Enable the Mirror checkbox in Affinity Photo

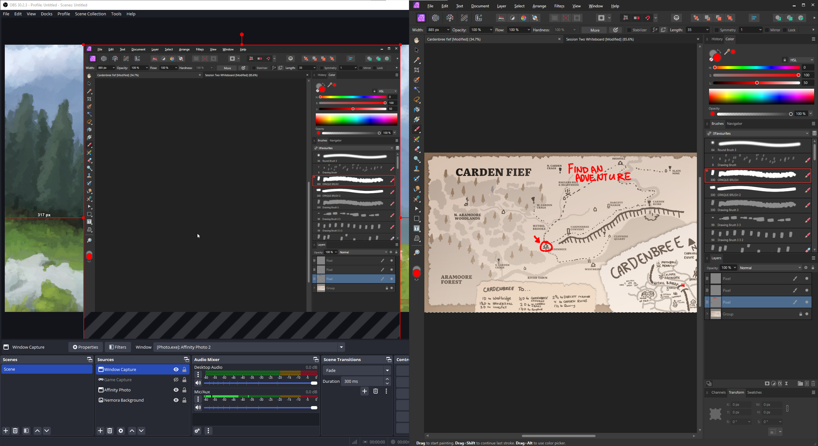(767, 30)
